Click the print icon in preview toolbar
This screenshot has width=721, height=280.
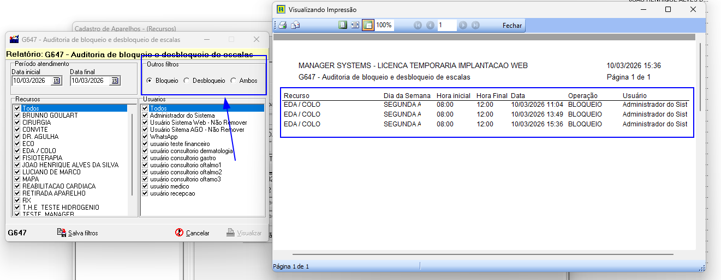coord(283,25)
